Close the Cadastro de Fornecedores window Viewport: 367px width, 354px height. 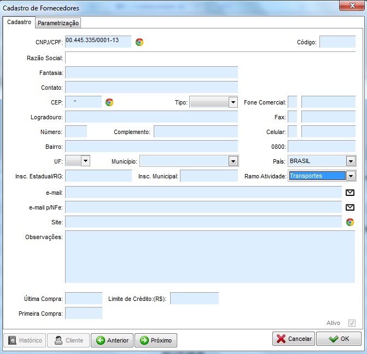click(x=351, y=5)
